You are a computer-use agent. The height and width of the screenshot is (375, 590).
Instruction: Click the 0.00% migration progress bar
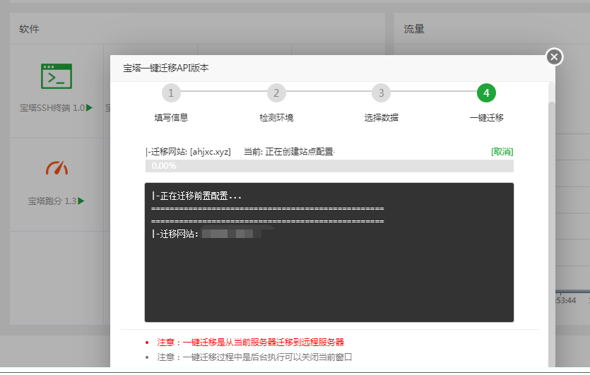point(329,166)
